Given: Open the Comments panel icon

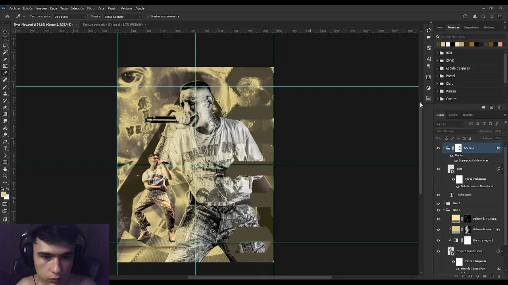Looking at the screenshot, I should 429,37.
